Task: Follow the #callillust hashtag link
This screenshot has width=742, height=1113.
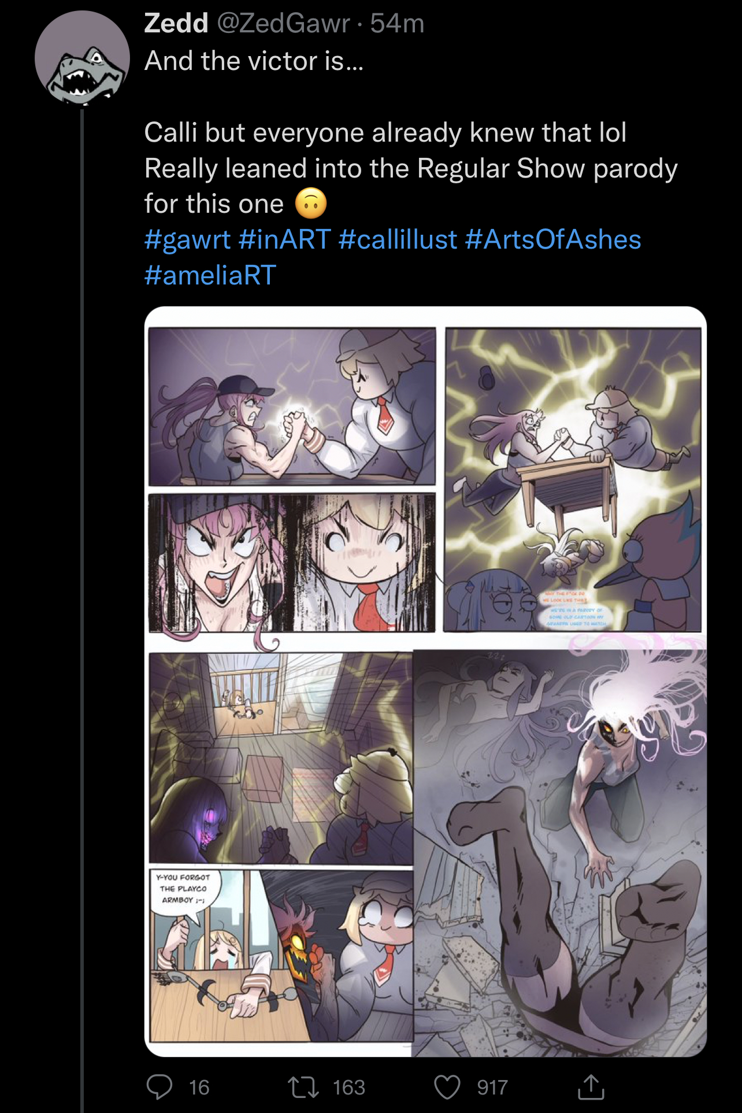Action: 398,239
